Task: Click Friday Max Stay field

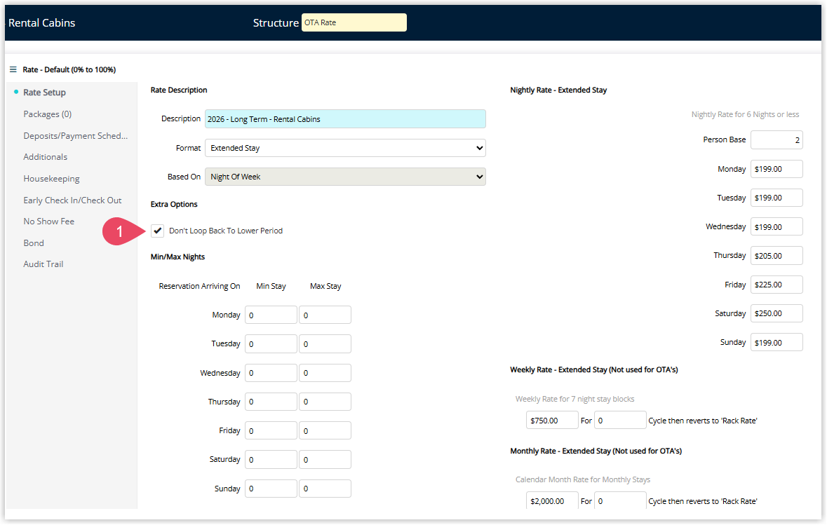Action: pyautogui.click(x=325, y=430)
